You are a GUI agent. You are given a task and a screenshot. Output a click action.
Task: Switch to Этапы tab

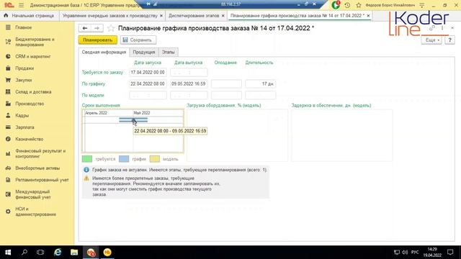pyautogui.click(x=168, y=52)
